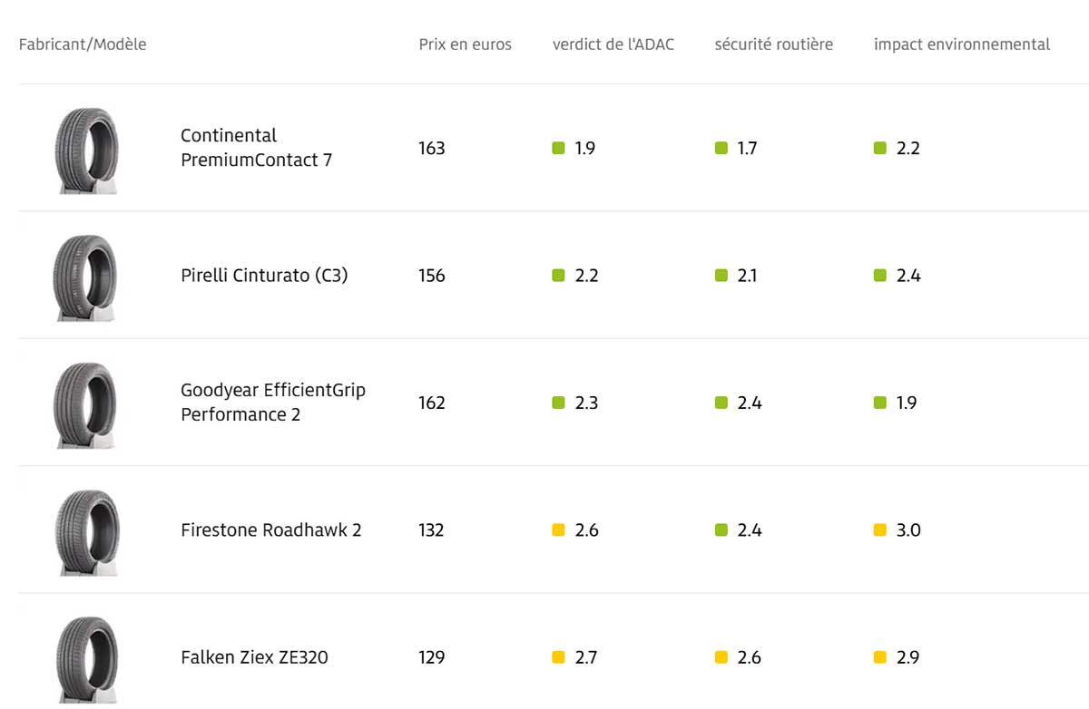
Task: Click yellow environmental impact square for Falken
Action: [x=879, y=656]
